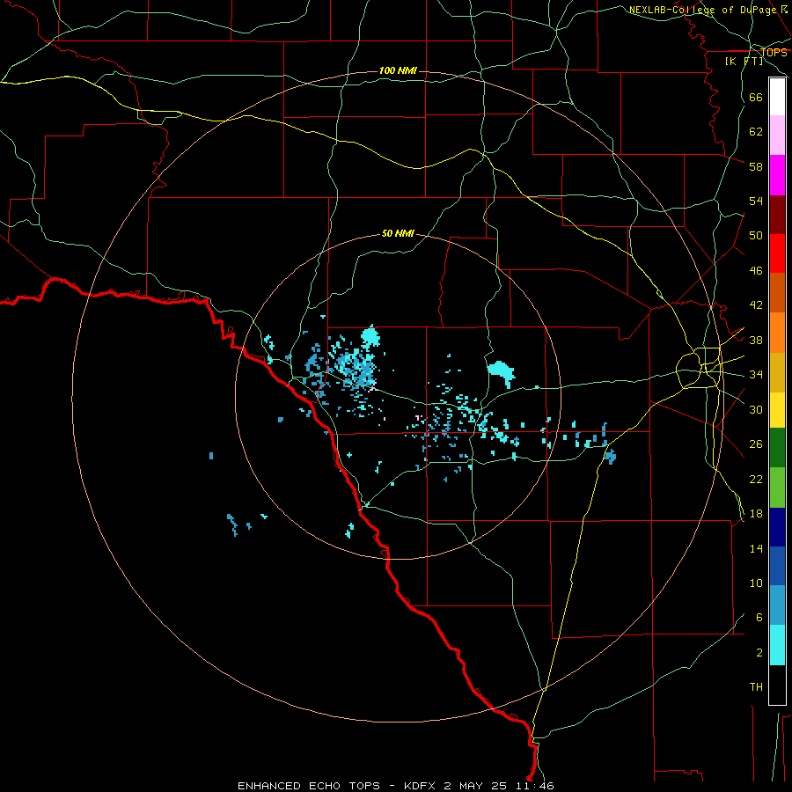
Task: Click the legend value '34'
Action: click(756, 375)
